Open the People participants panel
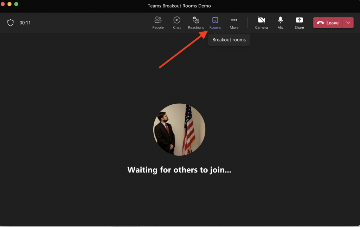The width and height of the screenshot is (360, 227). [x=158, y=23]
